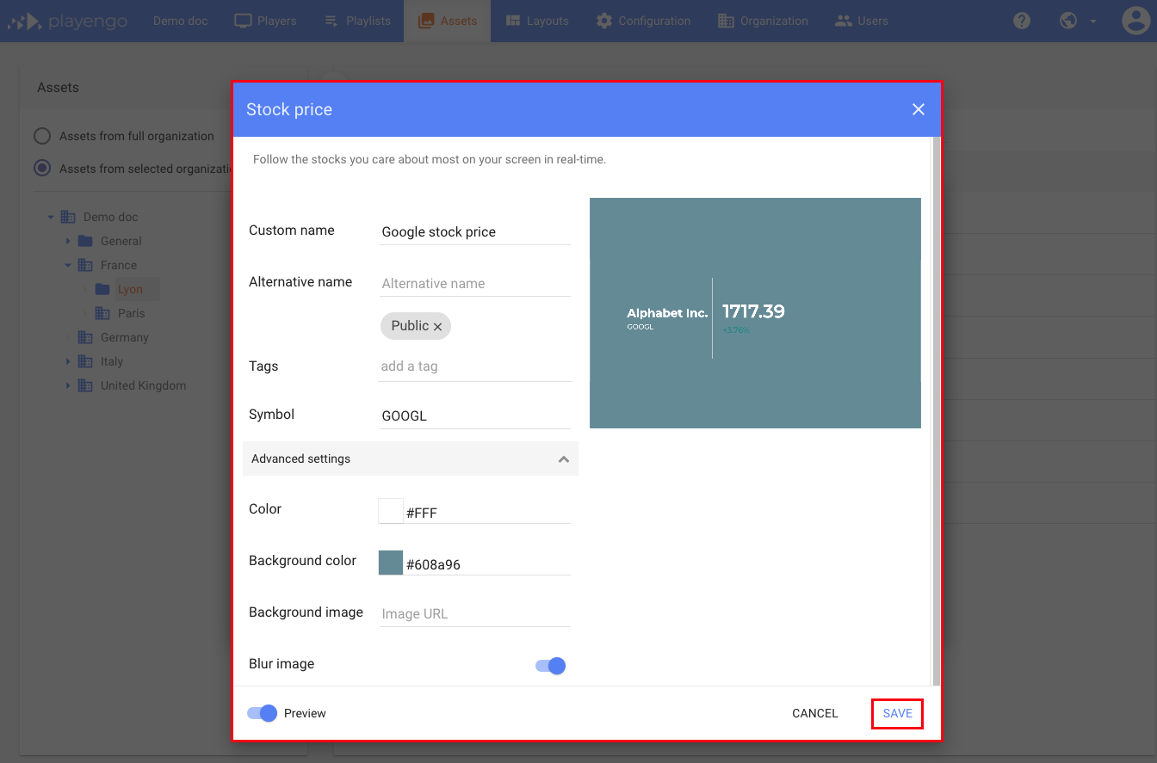Switch to the Assets tab
The width and height of the screenshot is (1157, 763).
point(447,21)
